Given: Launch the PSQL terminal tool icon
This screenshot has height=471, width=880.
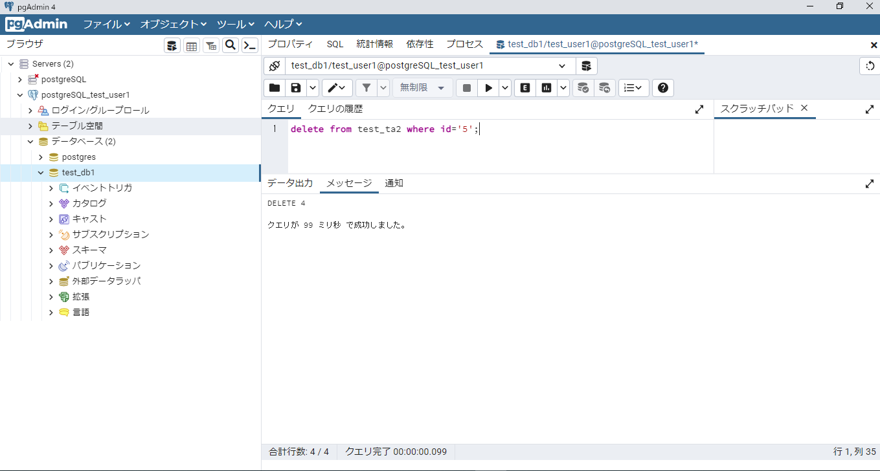Looking at the screenshot, I should (x=250, y=45).
